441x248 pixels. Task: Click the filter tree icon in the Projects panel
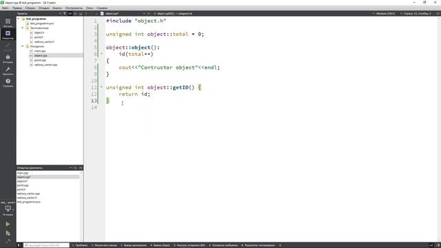tap(65, 14)
